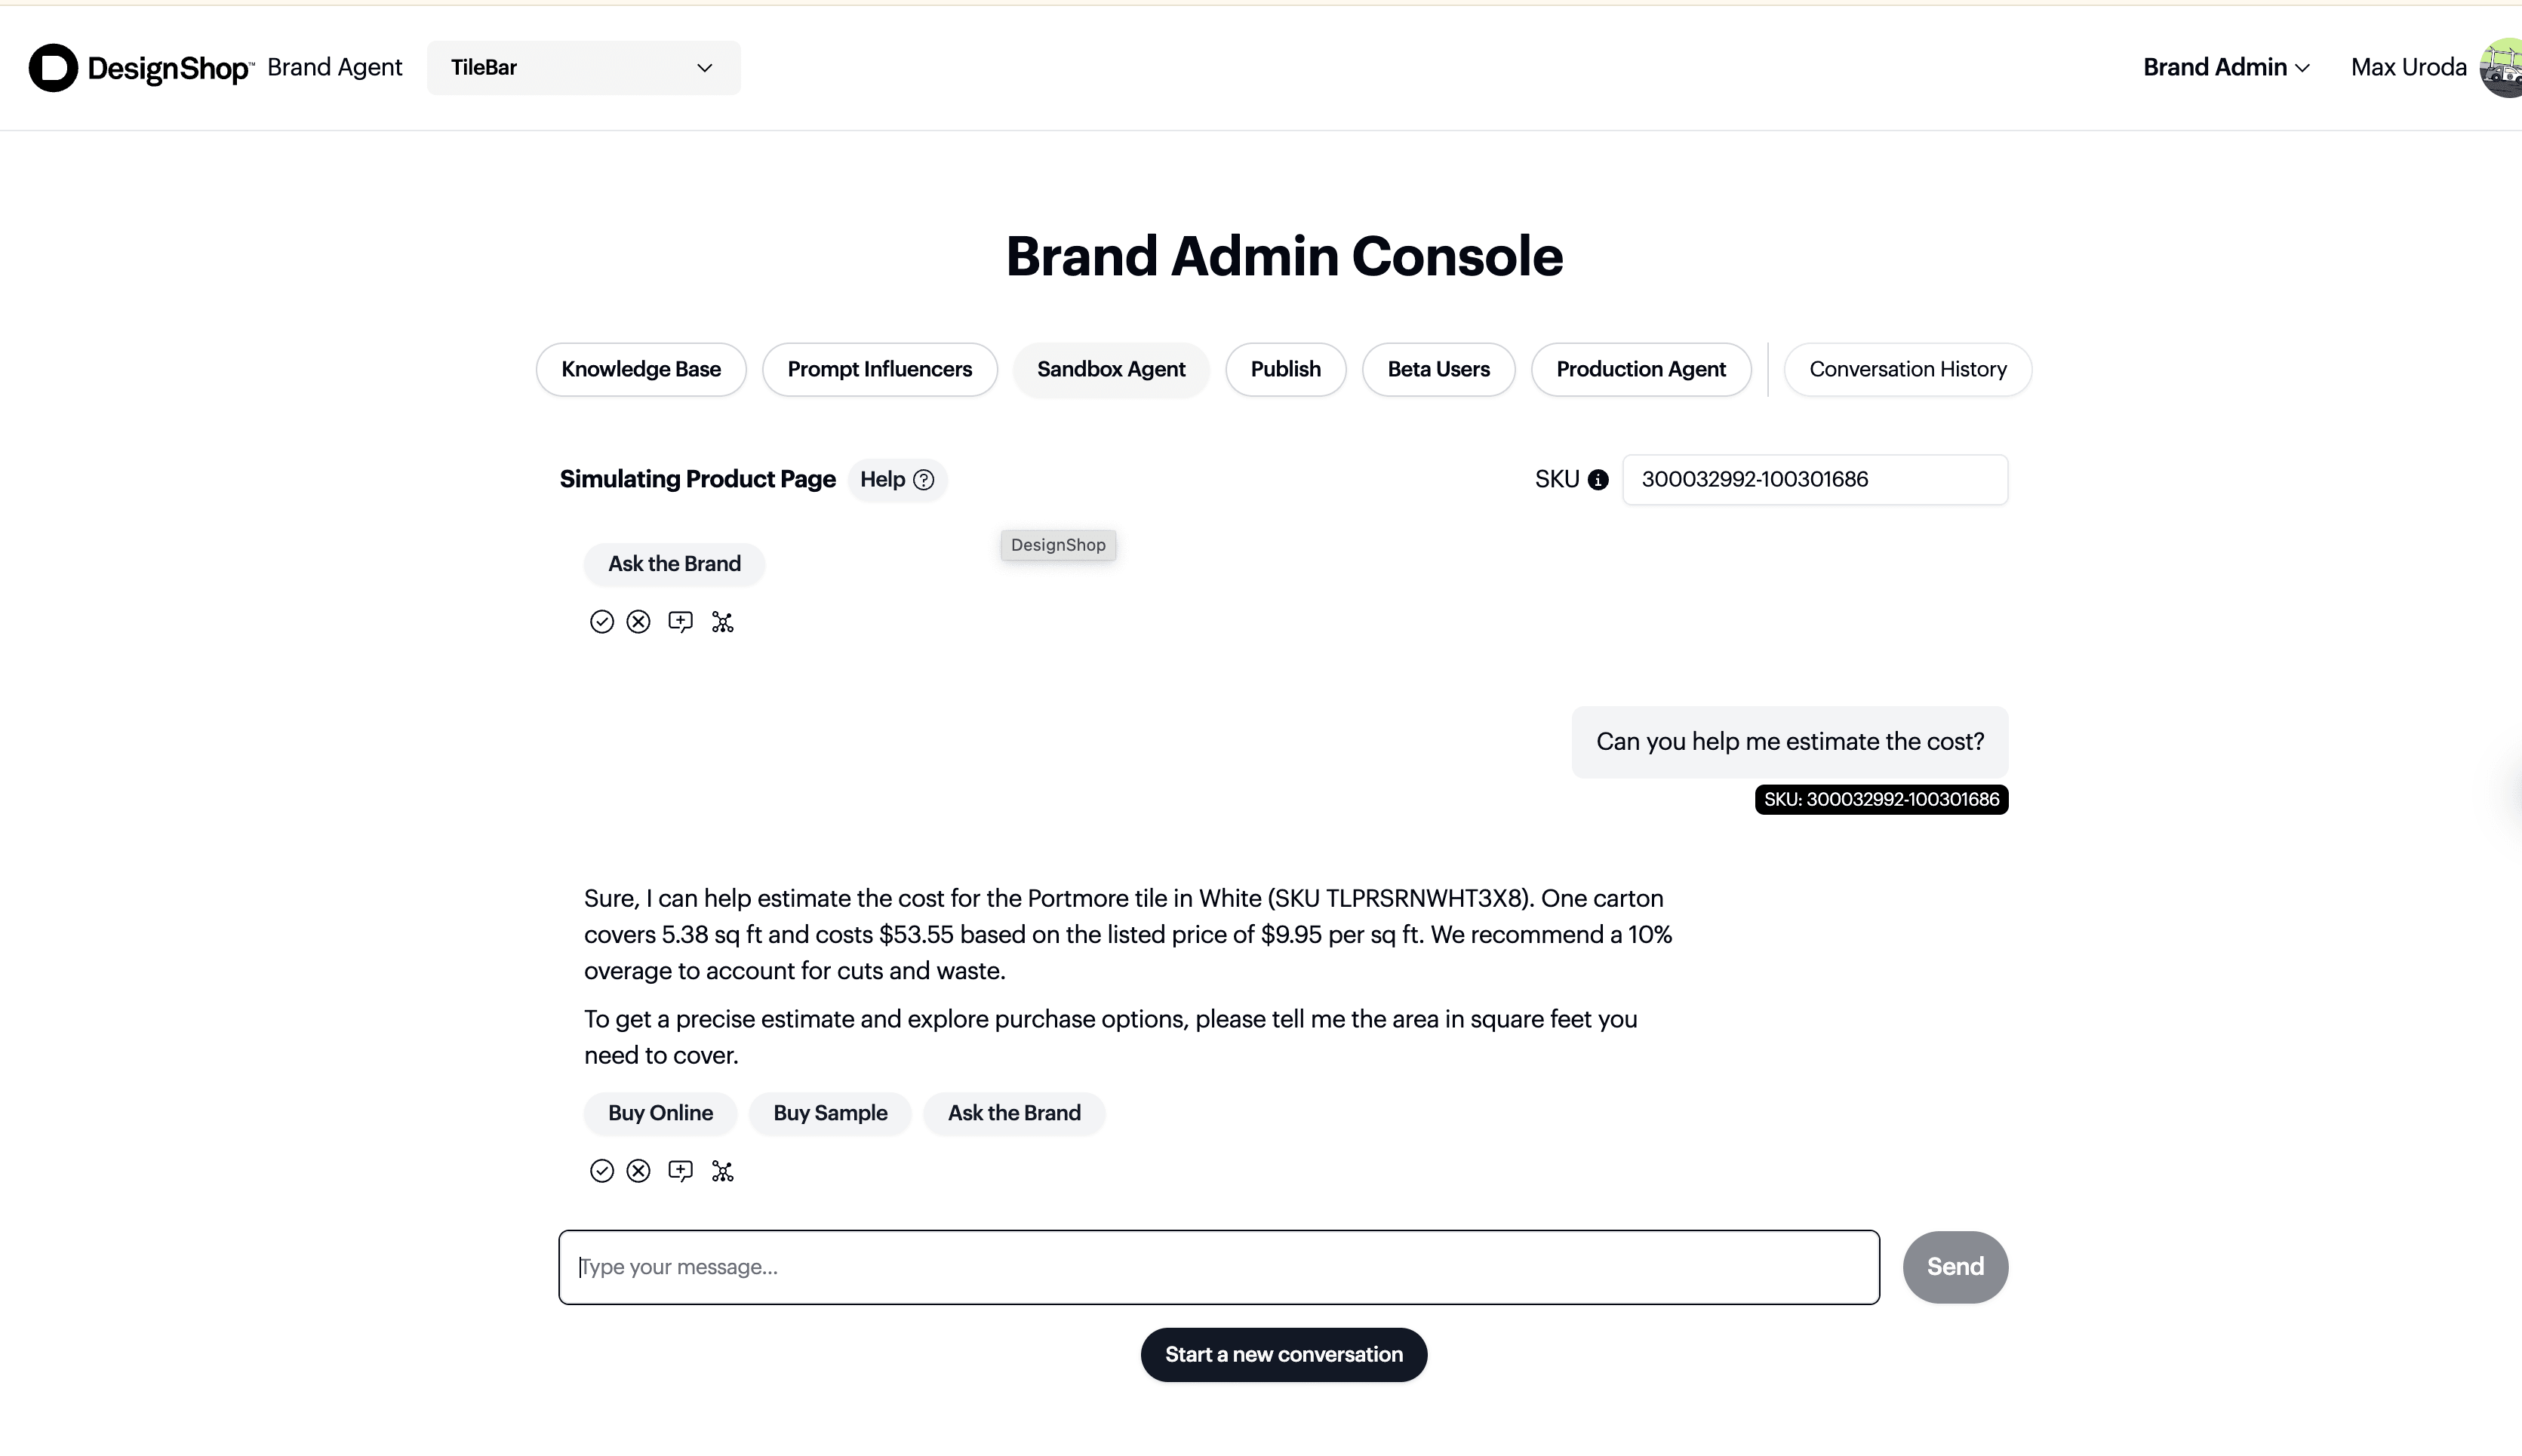Go to the Prompt Influencers section
The width and height of the screenshot is (2522, 1456).
[x=879, y=369]
